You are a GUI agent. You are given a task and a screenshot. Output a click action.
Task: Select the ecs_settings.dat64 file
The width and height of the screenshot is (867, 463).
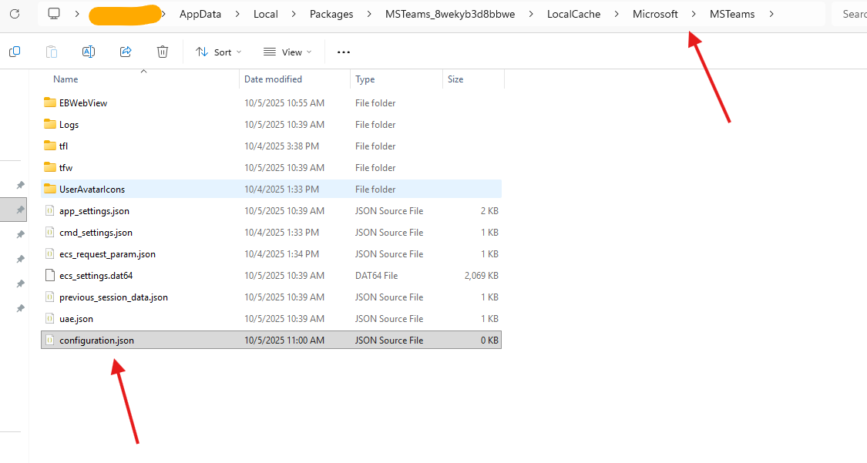(x=90, y=276)
